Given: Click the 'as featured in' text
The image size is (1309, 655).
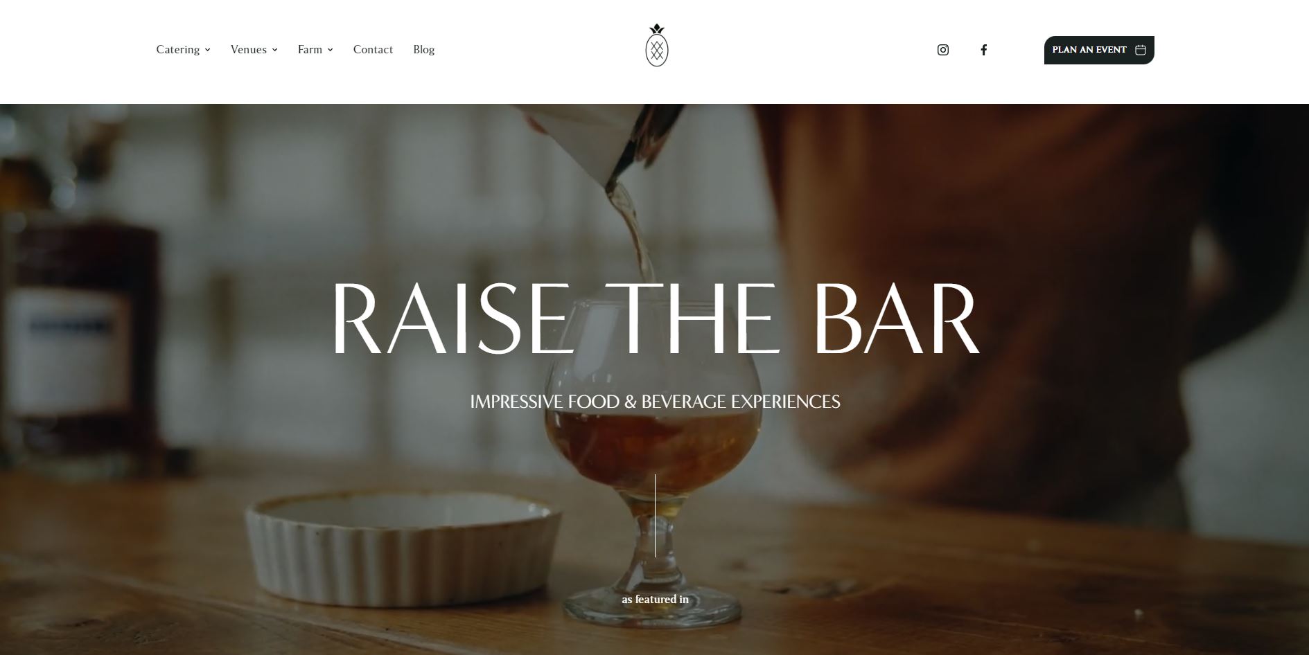Looking at the screenshot, I should pyautogui.click(x=655, y=599).
